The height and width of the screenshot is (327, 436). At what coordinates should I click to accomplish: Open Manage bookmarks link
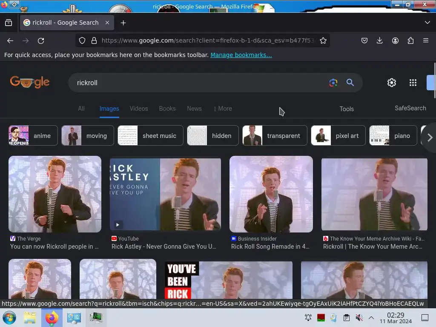click(x=241, y=55)
